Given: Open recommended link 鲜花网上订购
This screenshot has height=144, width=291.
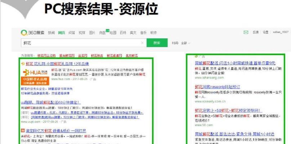Looking at the screenshot, I should coord(46,55).
